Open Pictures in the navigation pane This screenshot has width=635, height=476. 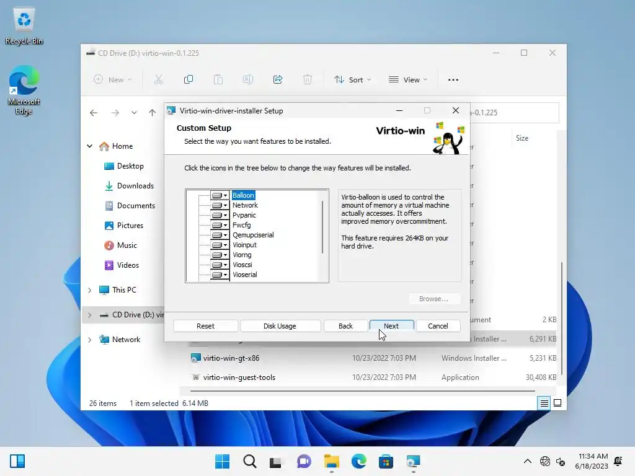(x=123, y=226)
